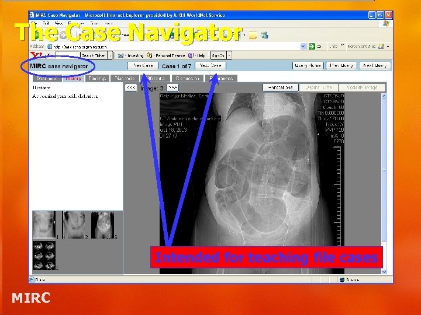Viewport: 421px width, 315px height.
Task: Go to Next Query
Action: pyautogui.click(x=375, y=65)
